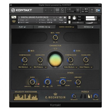The image size is (111, 111).
Task: Click the Side Equalizer knob
Action: pos(86,60)
